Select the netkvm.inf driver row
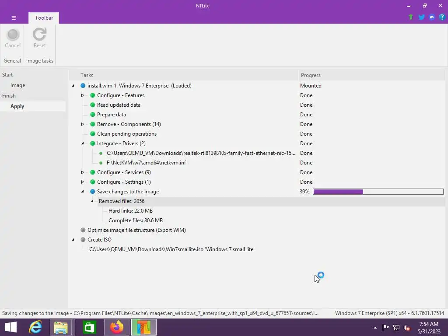Viewport: 448px width, 336px height. (x=146, y=163)
